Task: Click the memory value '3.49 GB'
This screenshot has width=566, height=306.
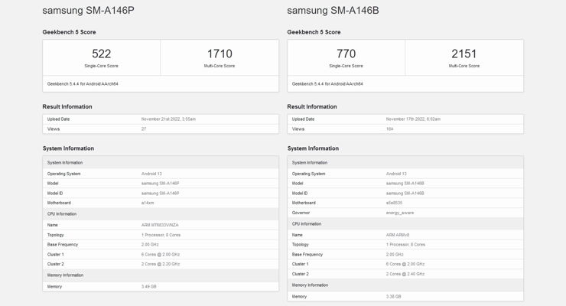Action: pos(148,287)
